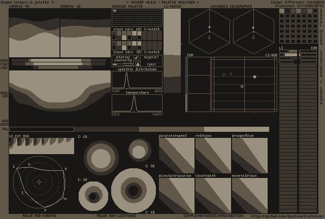Click the first swatch in the useful mixes top row
This screenshot has width=325, height=219.
tap(282, 11)
